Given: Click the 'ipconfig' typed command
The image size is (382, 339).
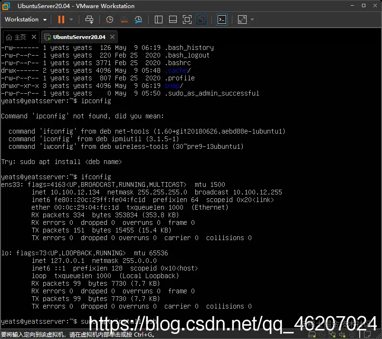Looking at the screenshot, I should 96,101.
